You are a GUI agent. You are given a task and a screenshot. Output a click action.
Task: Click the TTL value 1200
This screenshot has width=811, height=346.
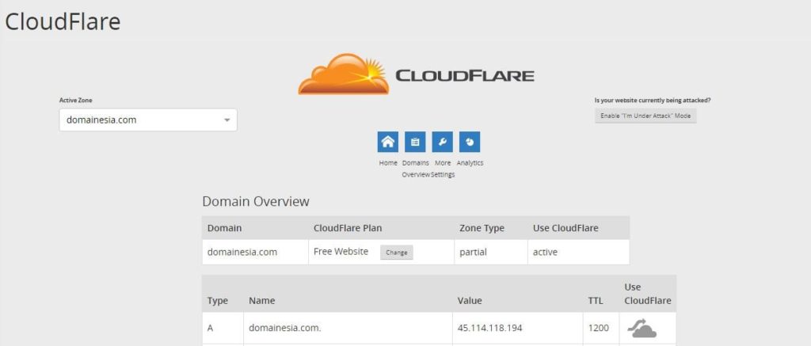pyautogui.click(x=598, y=328)
